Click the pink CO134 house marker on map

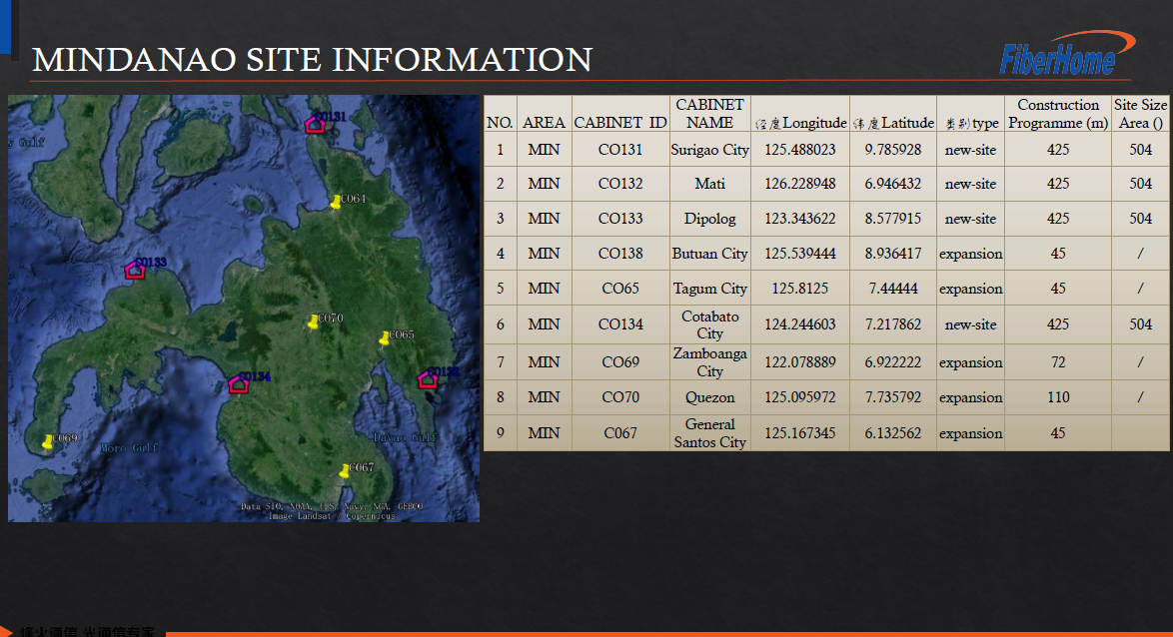point(238,384)
